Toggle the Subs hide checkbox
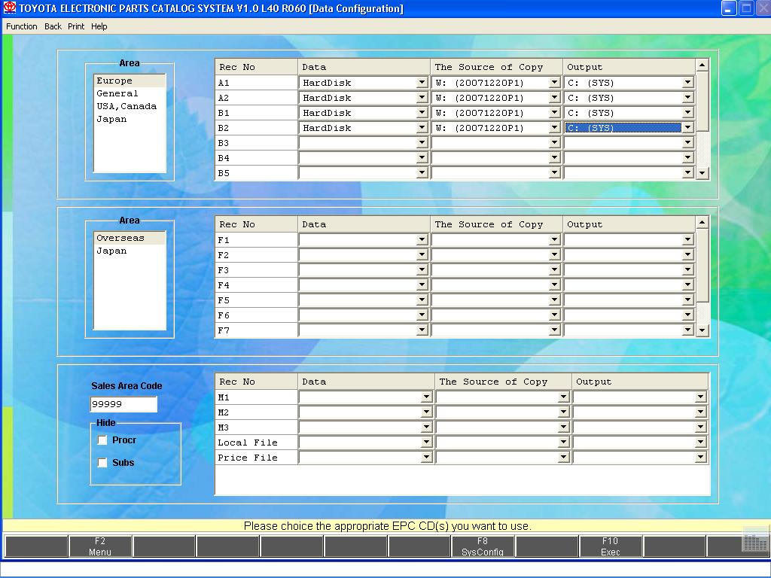The width and height of the screenshot is (771, 578). click(102, 463)
